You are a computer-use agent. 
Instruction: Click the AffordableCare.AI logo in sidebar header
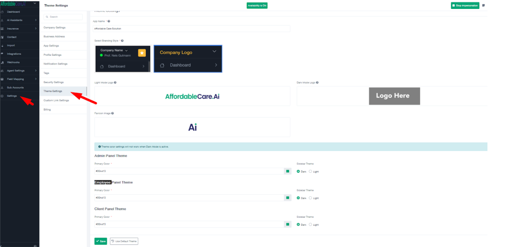pyautogui.click(x=13, y=4)
